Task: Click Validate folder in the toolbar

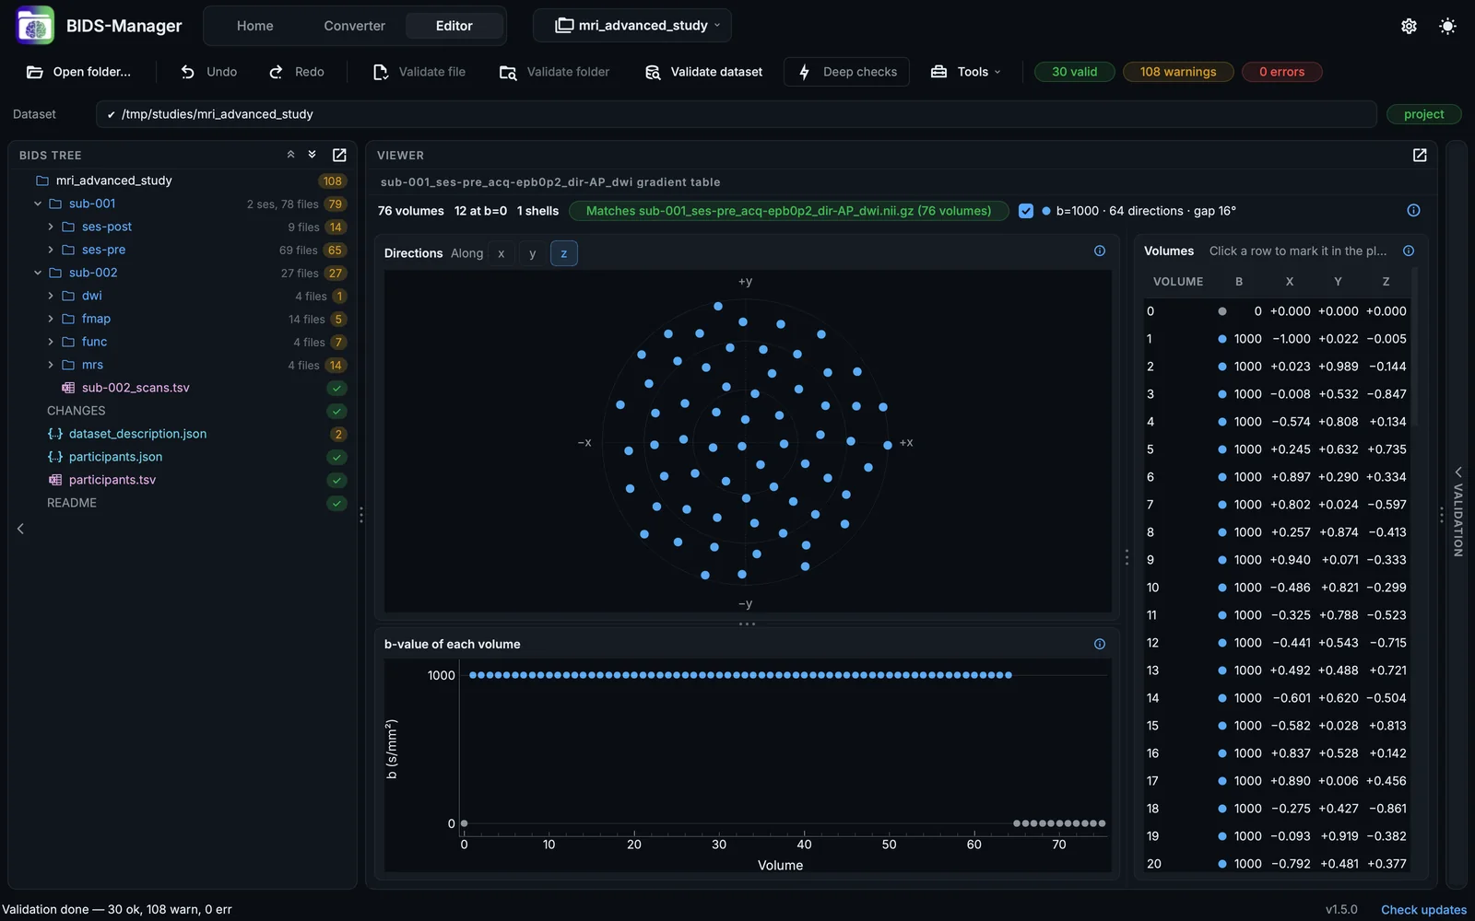Action: coord(554,72)
